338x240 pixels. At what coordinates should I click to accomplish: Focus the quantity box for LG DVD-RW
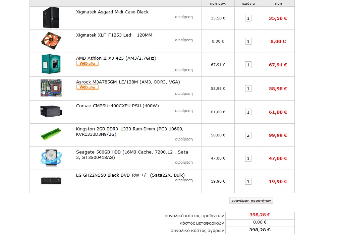[x=248, y=181]
